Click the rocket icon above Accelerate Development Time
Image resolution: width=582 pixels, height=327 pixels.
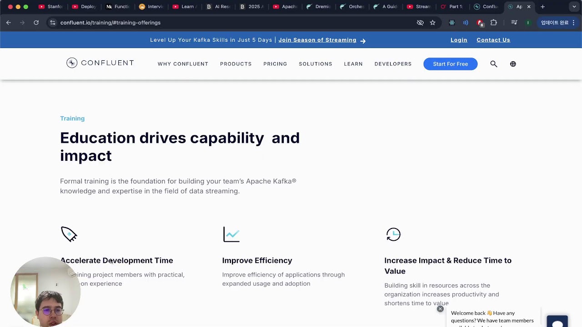pyautogui.click(x=69, y=234)
